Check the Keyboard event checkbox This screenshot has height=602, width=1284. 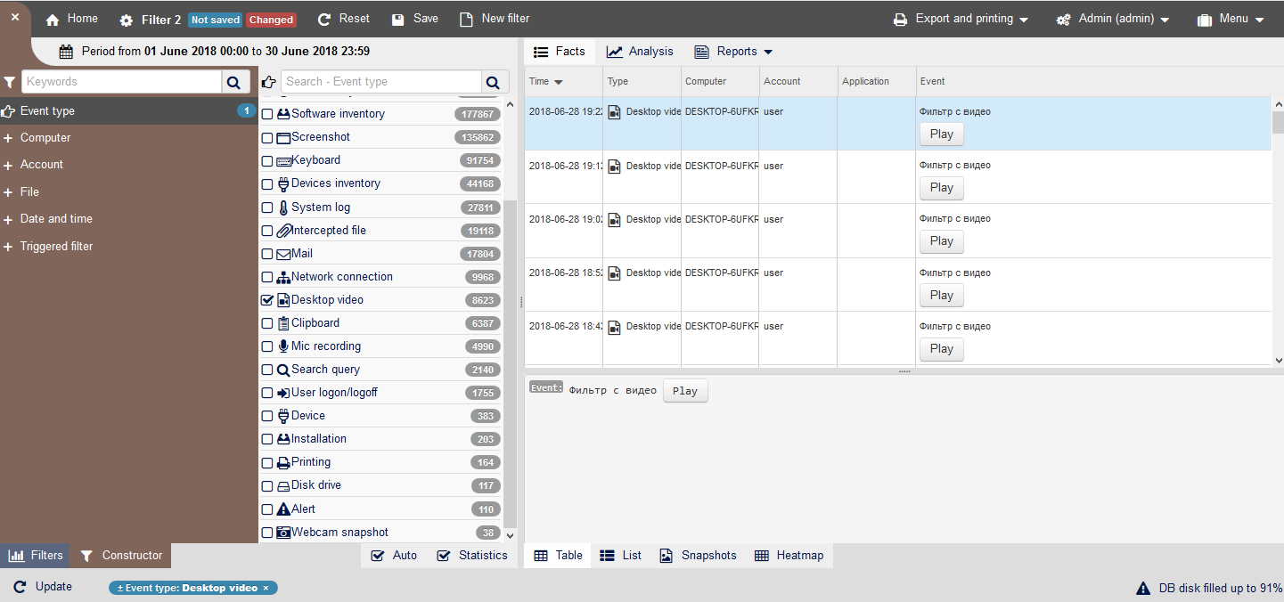(x=267, y=161)
